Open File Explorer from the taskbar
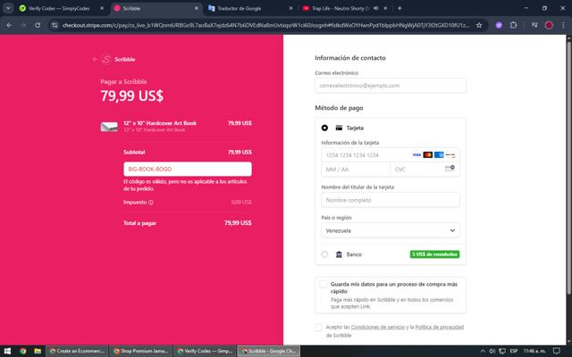 38,351
